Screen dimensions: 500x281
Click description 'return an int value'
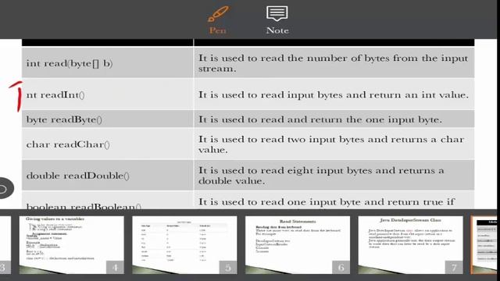coord(334,94)
